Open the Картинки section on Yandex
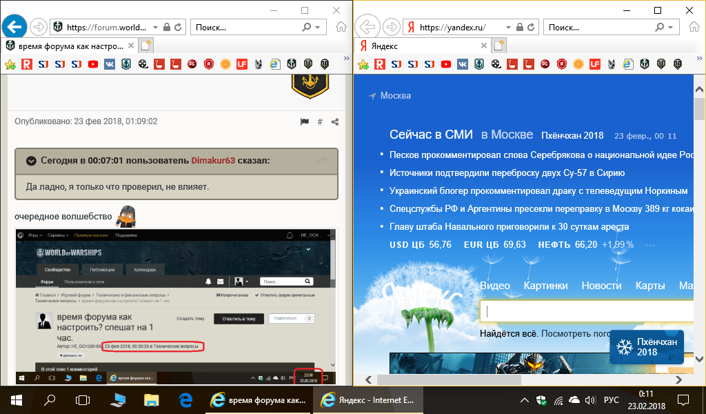The height and width of the screenshot is (414, 706). click(546, 286)
